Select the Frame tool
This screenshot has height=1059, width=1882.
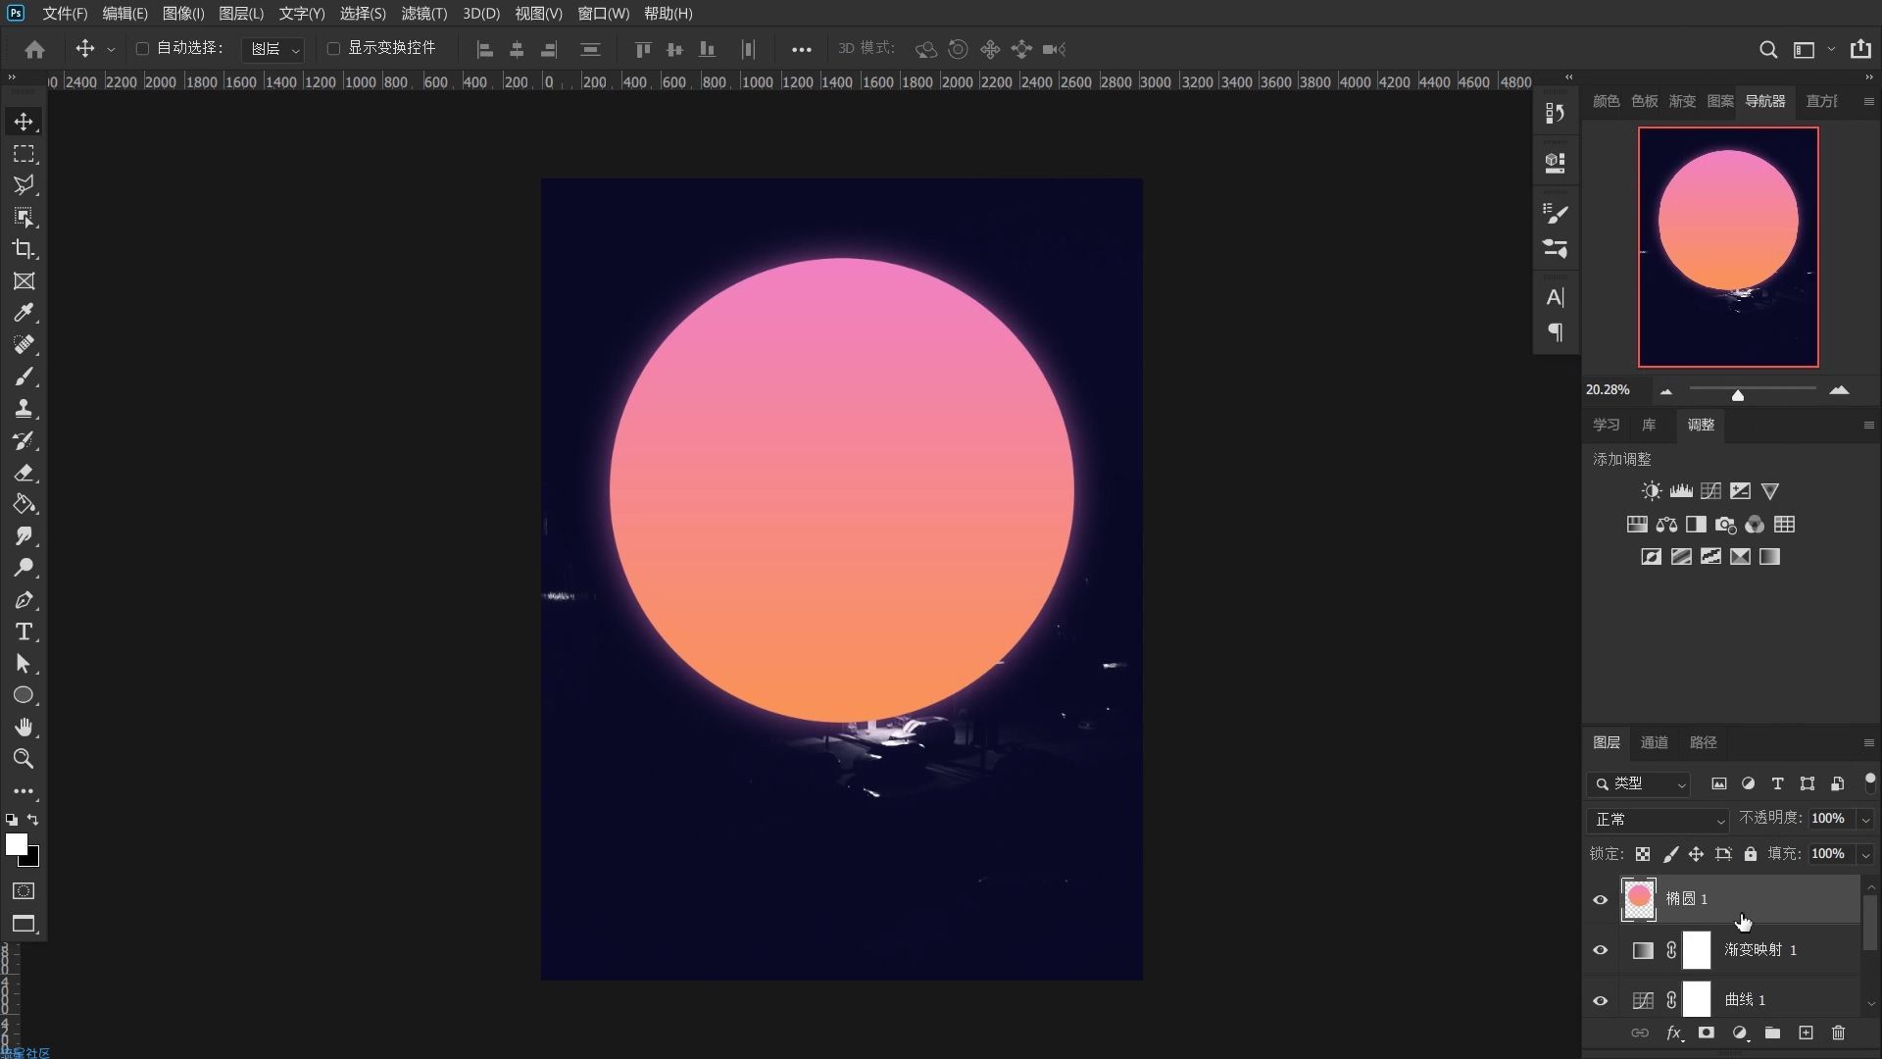(x=24, y=281)
